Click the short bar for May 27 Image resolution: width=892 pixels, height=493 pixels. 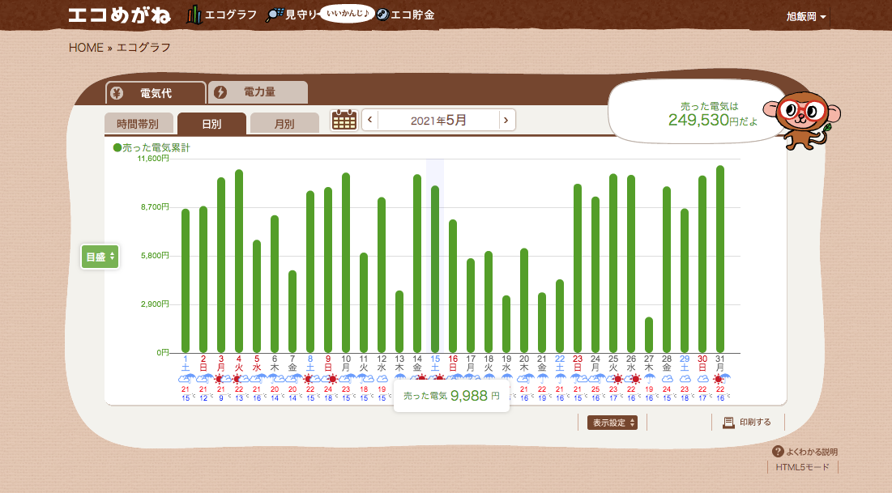[x=649, y=335]
